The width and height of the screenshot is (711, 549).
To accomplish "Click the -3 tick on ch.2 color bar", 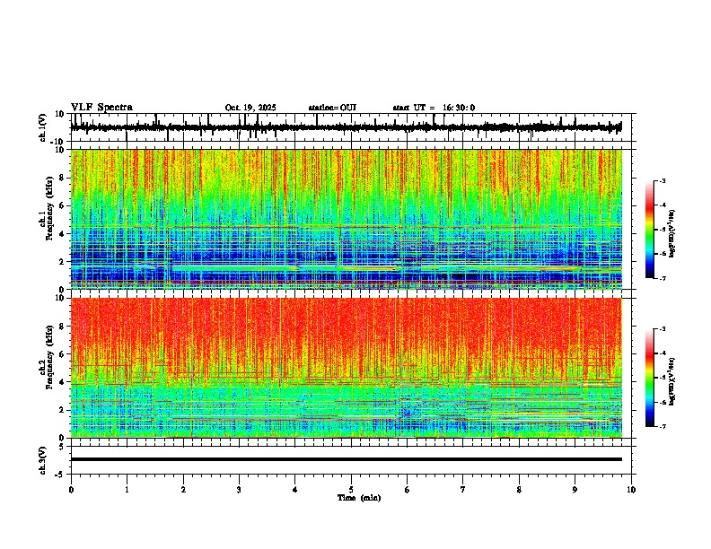I will click(x=663, y=329).
